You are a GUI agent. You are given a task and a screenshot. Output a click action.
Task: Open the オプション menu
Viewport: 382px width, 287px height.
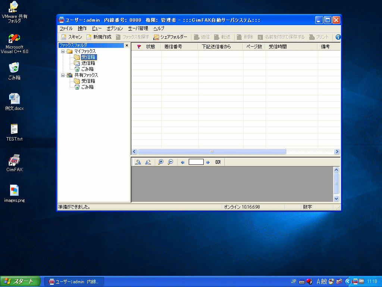(115, 28)
